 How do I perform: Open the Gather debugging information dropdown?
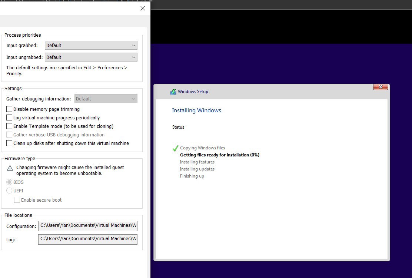tap(106, 99)
